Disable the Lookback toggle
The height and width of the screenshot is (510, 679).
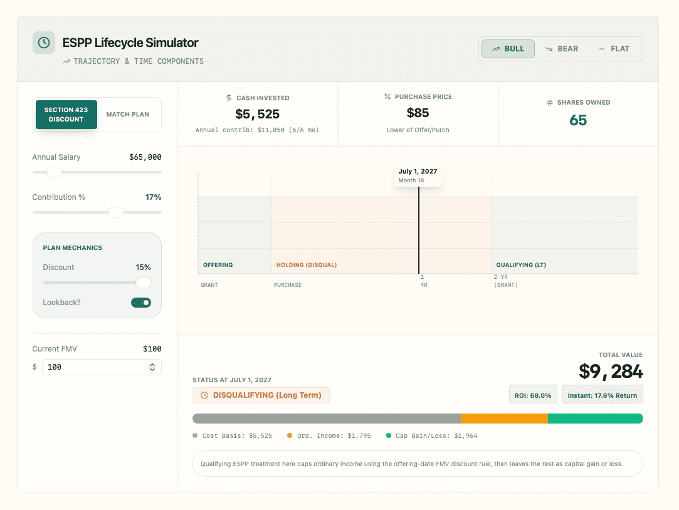click(x=141, y=303)
